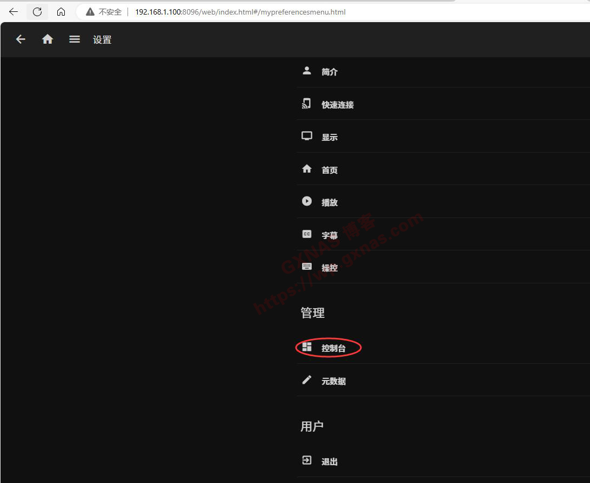Click the browser back arrow
Screen dimensions: 590x483
(x=14, y=12)
